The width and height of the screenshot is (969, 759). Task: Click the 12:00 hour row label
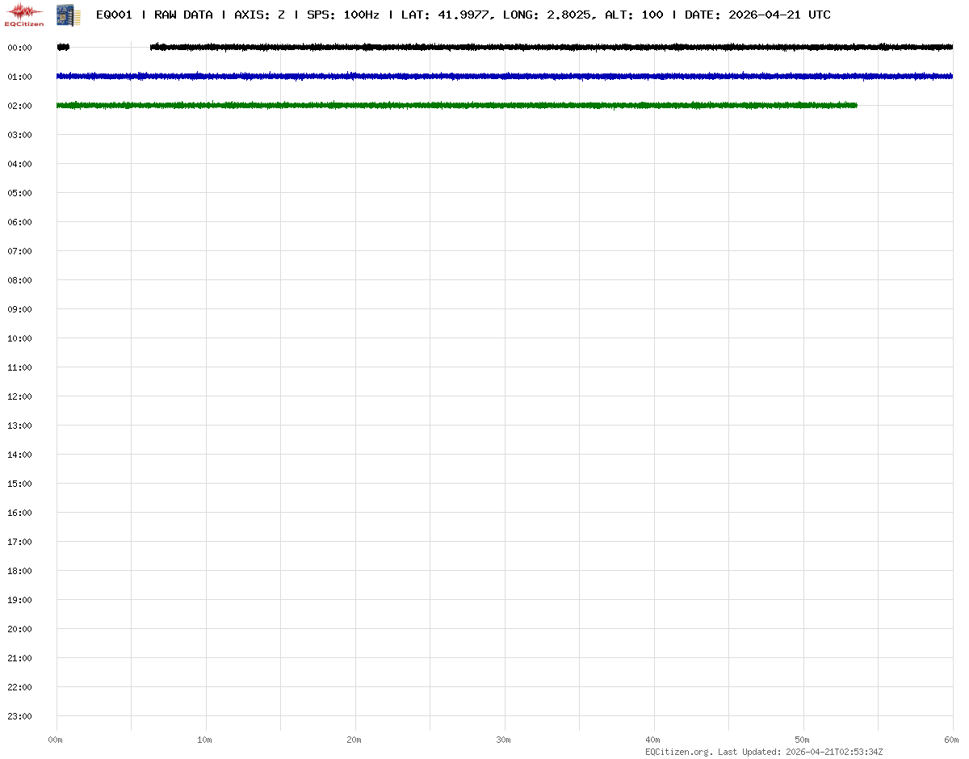(x=19, y=396)
